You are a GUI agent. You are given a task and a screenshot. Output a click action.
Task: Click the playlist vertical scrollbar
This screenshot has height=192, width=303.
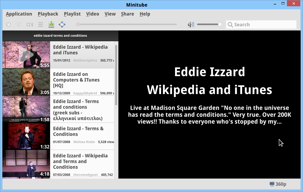[x=116, y=75]
